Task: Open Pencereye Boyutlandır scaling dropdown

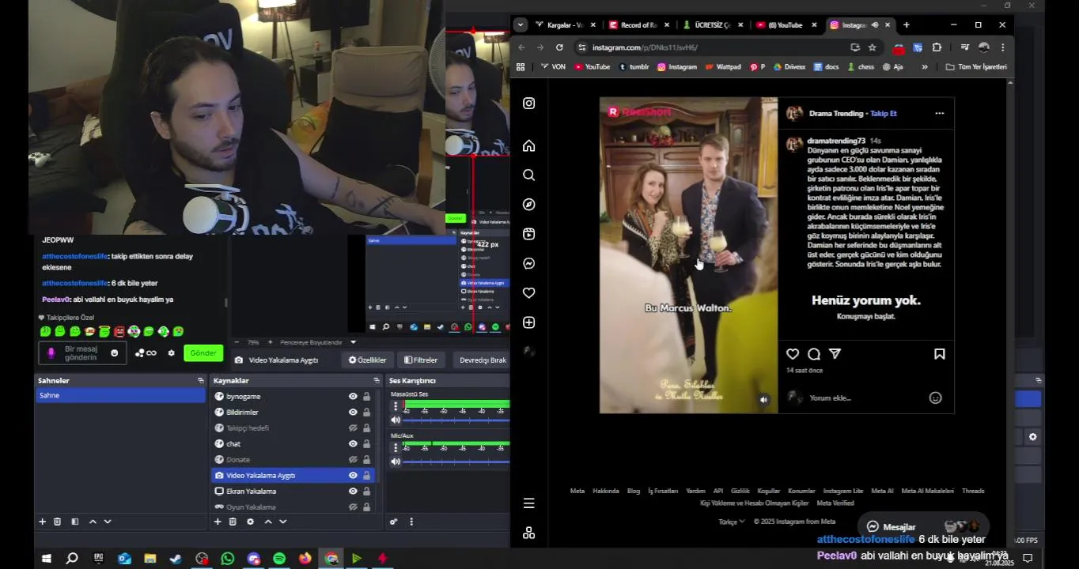Action: (353, 342)
